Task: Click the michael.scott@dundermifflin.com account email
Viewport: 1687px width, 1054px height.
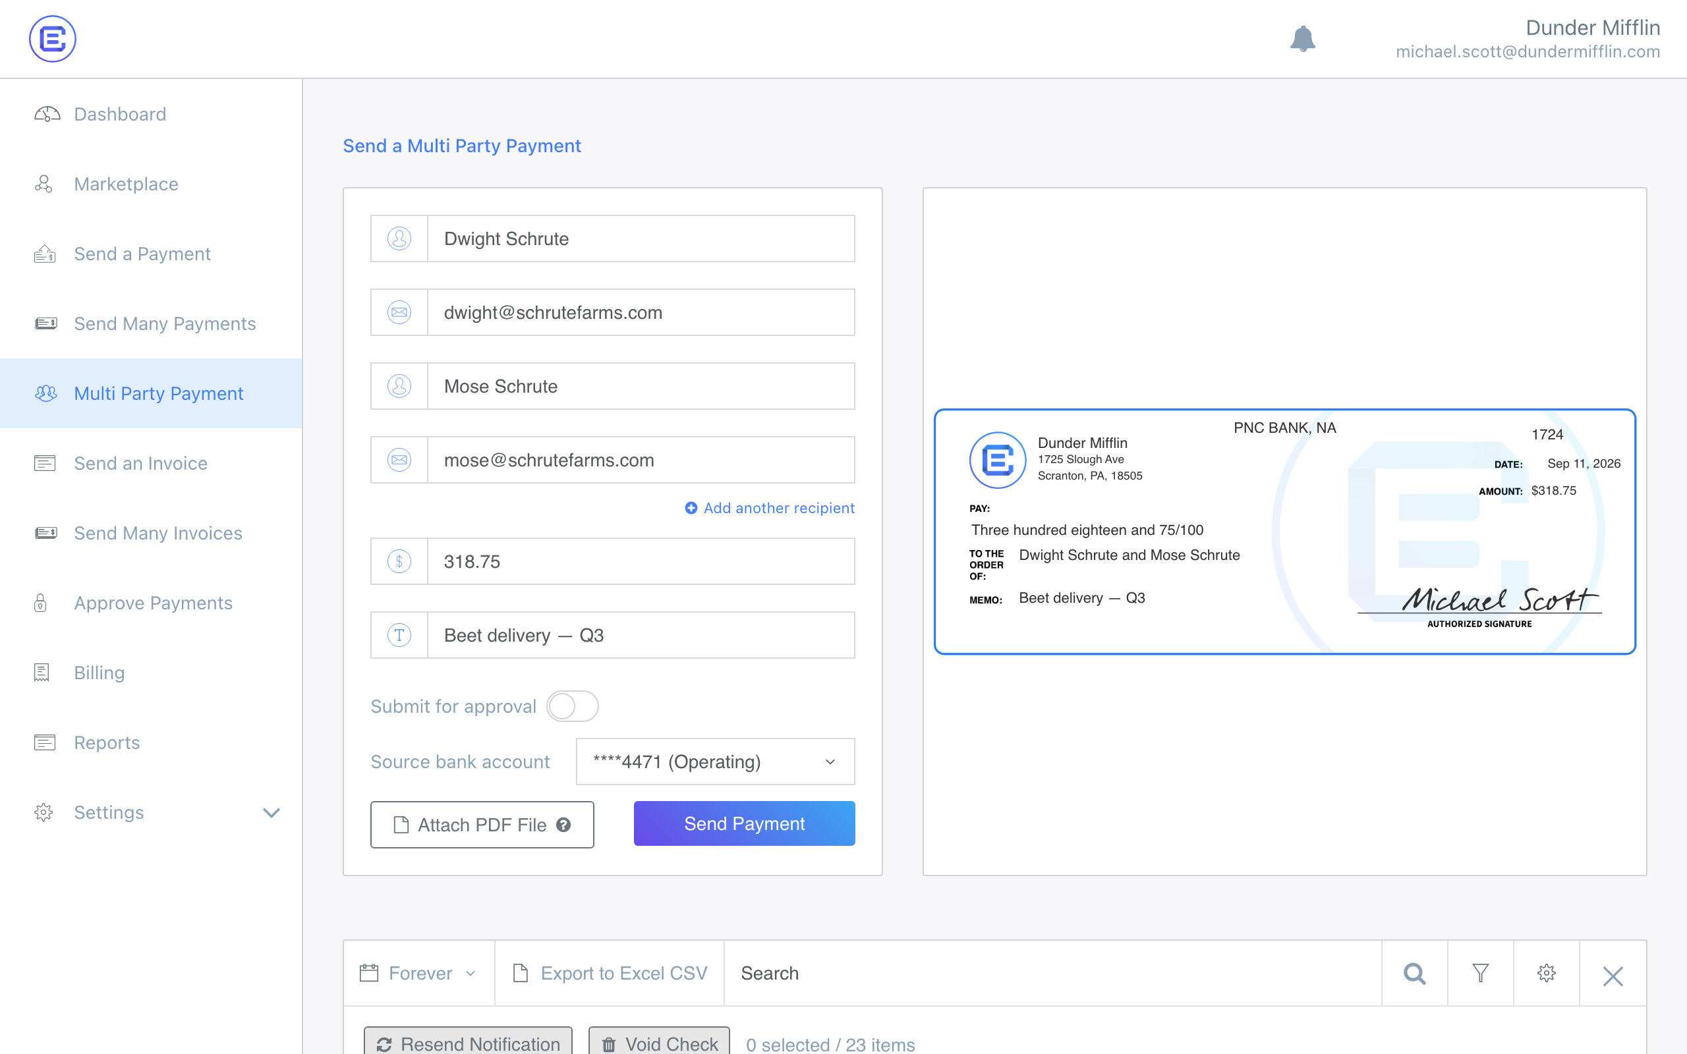Action: coord(1528,51)
